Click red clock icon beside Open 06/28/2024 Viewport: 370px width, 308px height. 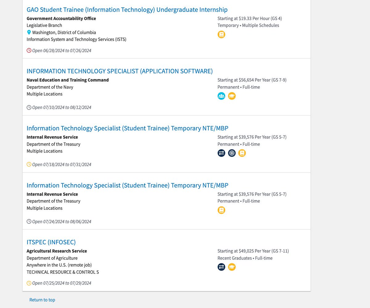pos(29,50)
